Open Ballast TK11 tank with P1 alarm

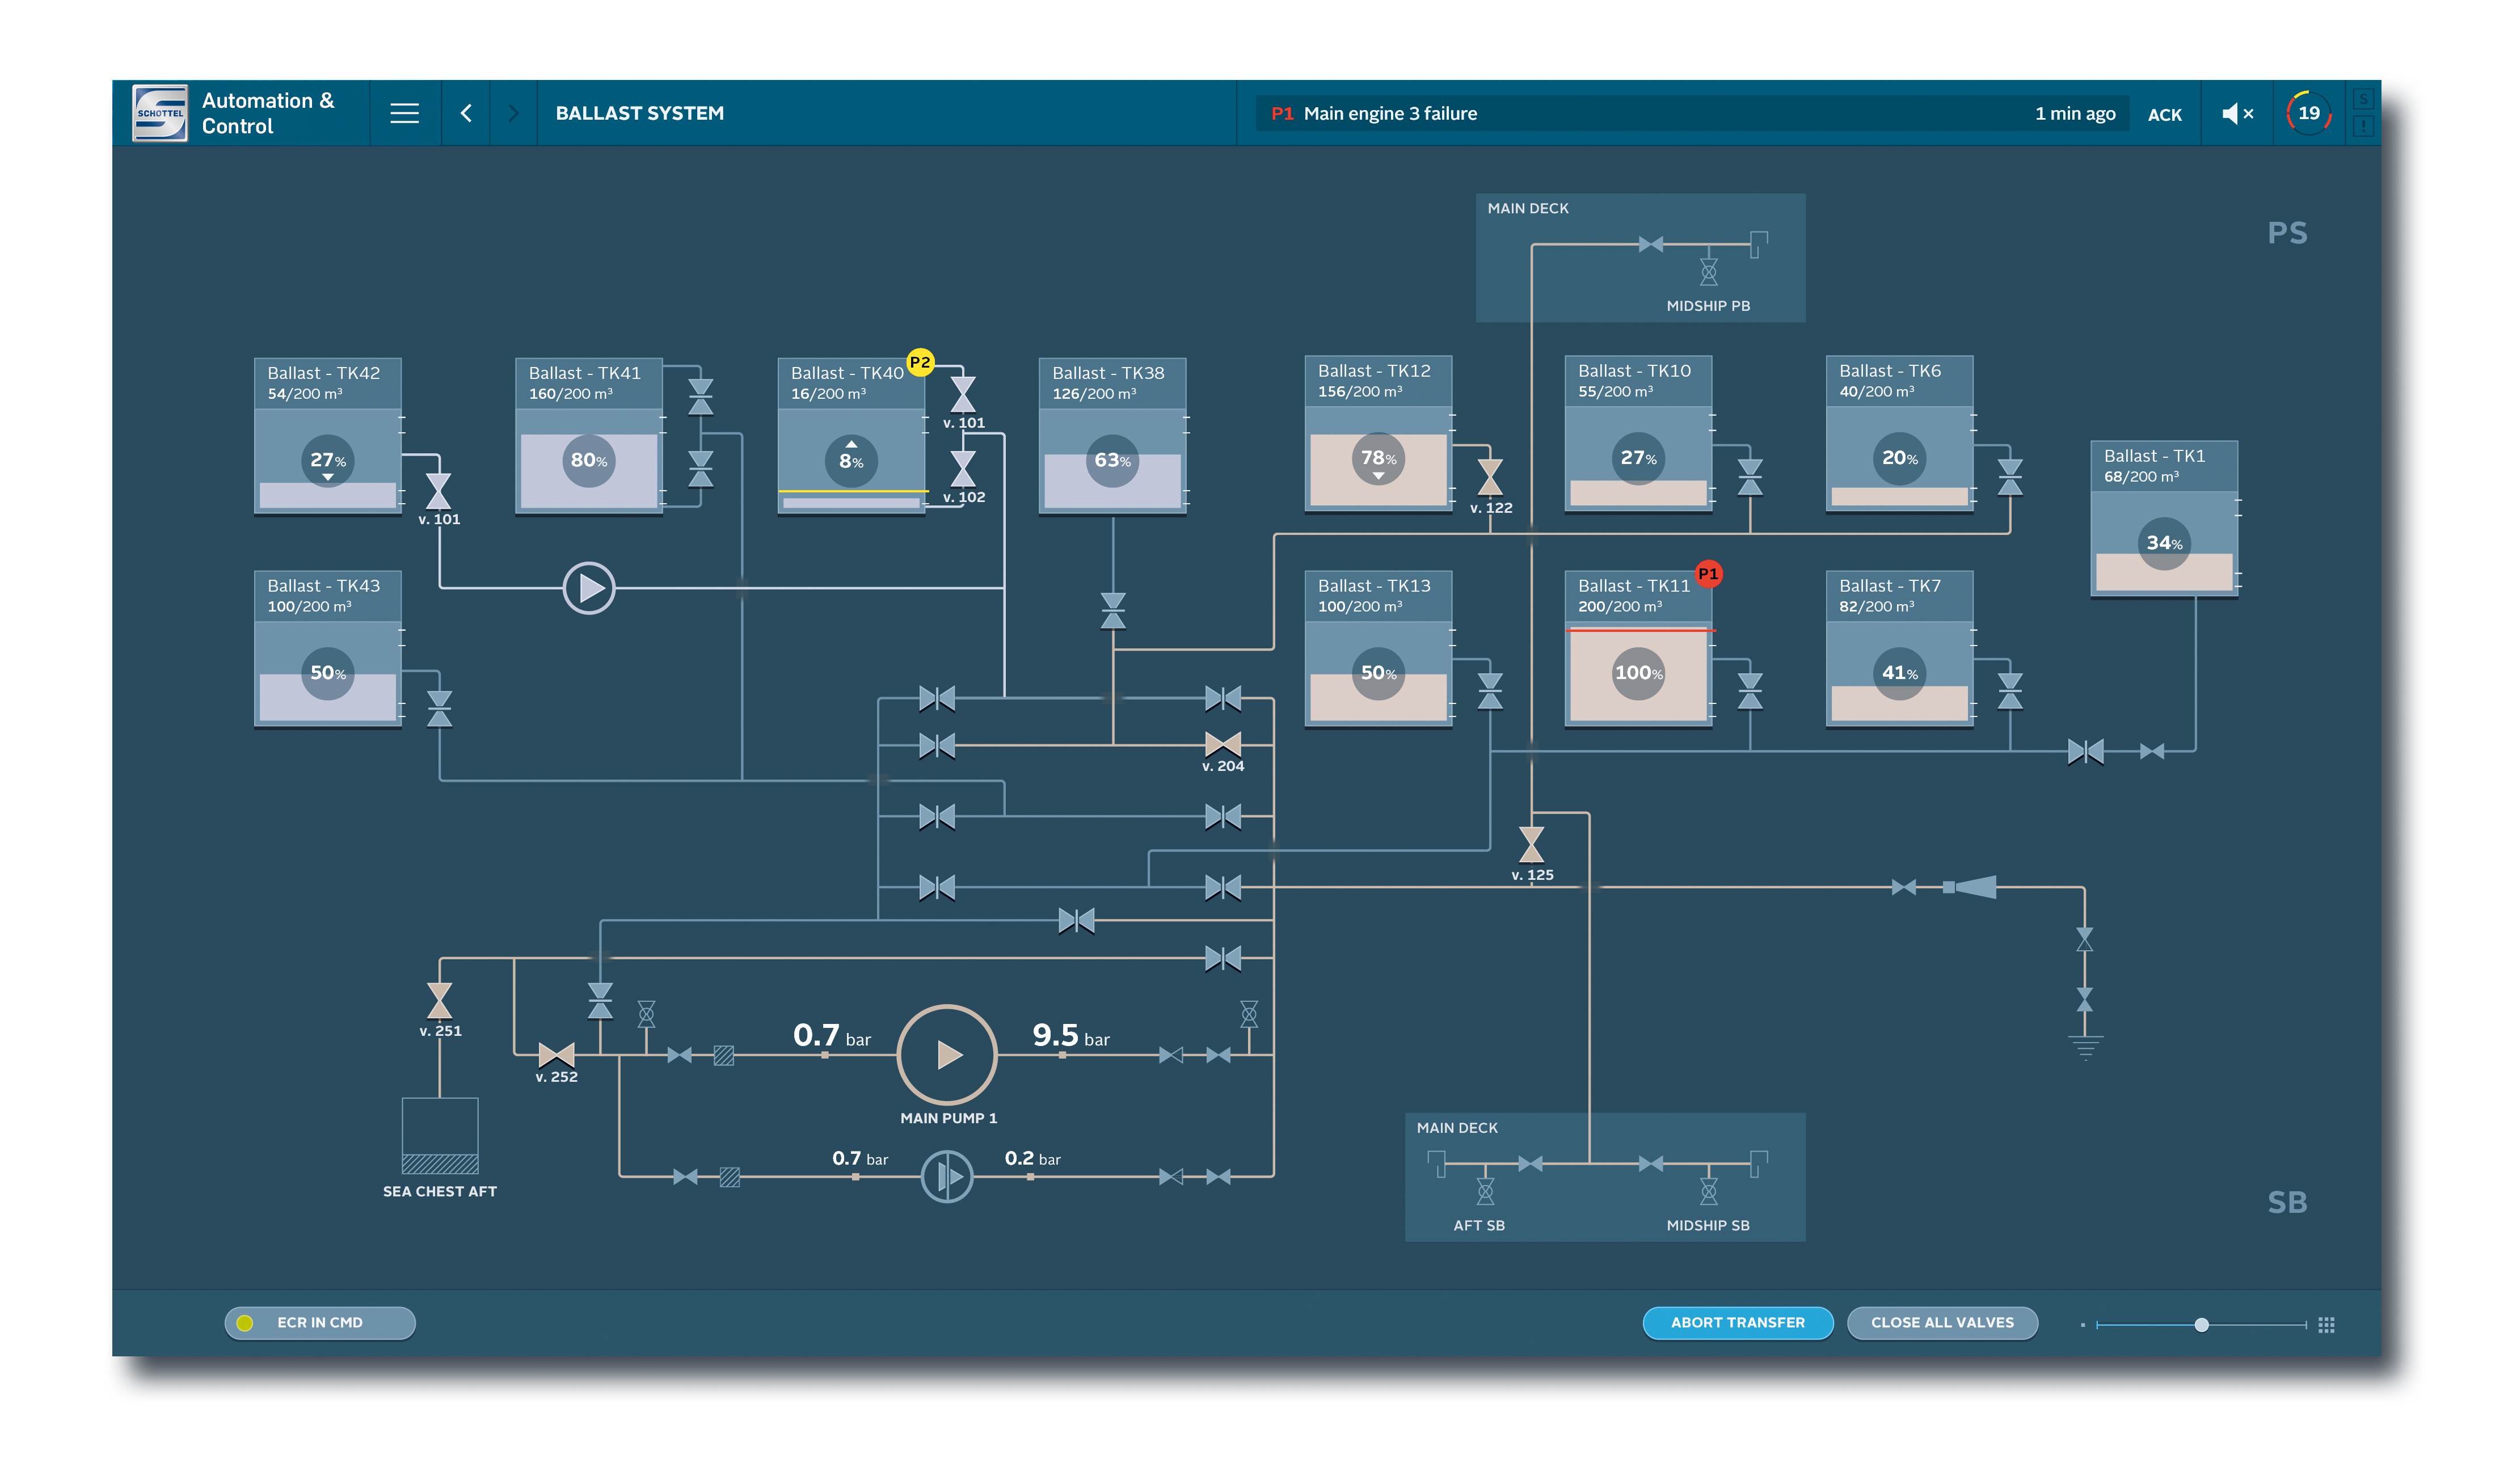(x=1638, y=649)
